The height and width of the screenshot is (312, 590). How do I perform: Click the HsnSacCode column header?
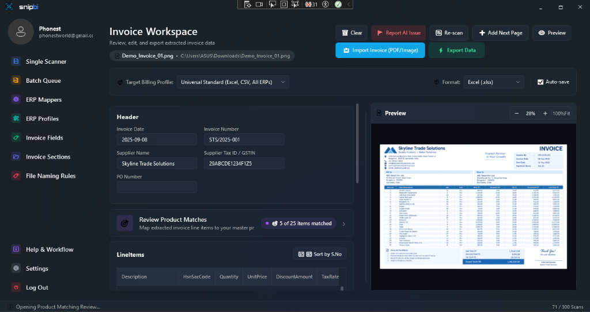(x=196, y=277)
